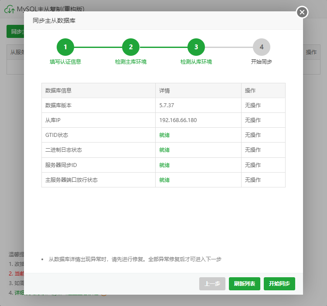Click the 上一步 button
The width and height of the screenshot is (327, 306).
212,284
